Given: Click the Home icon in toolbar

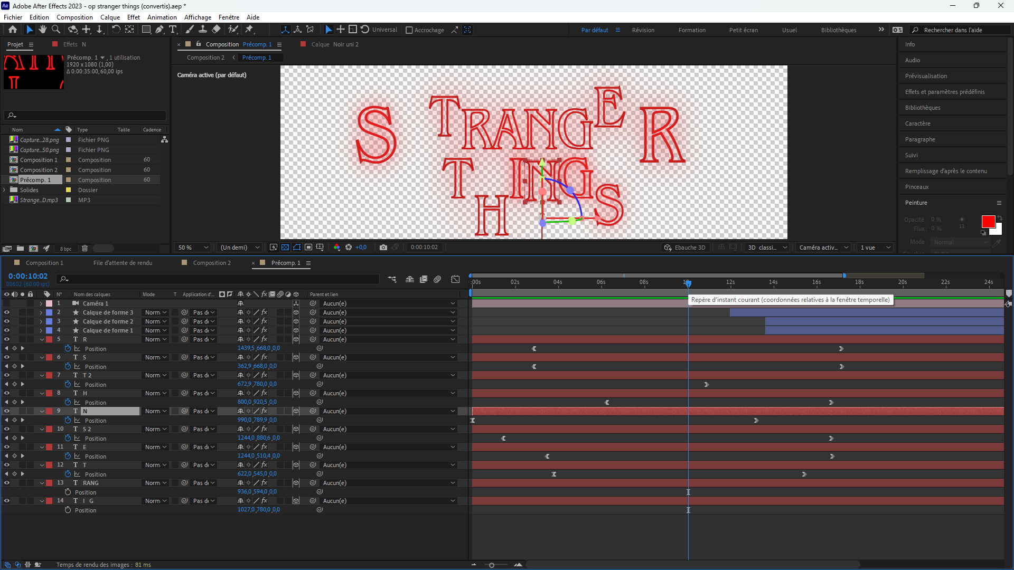Looking at the screenshot, I should pyautogui.click(x=13, y=30).
